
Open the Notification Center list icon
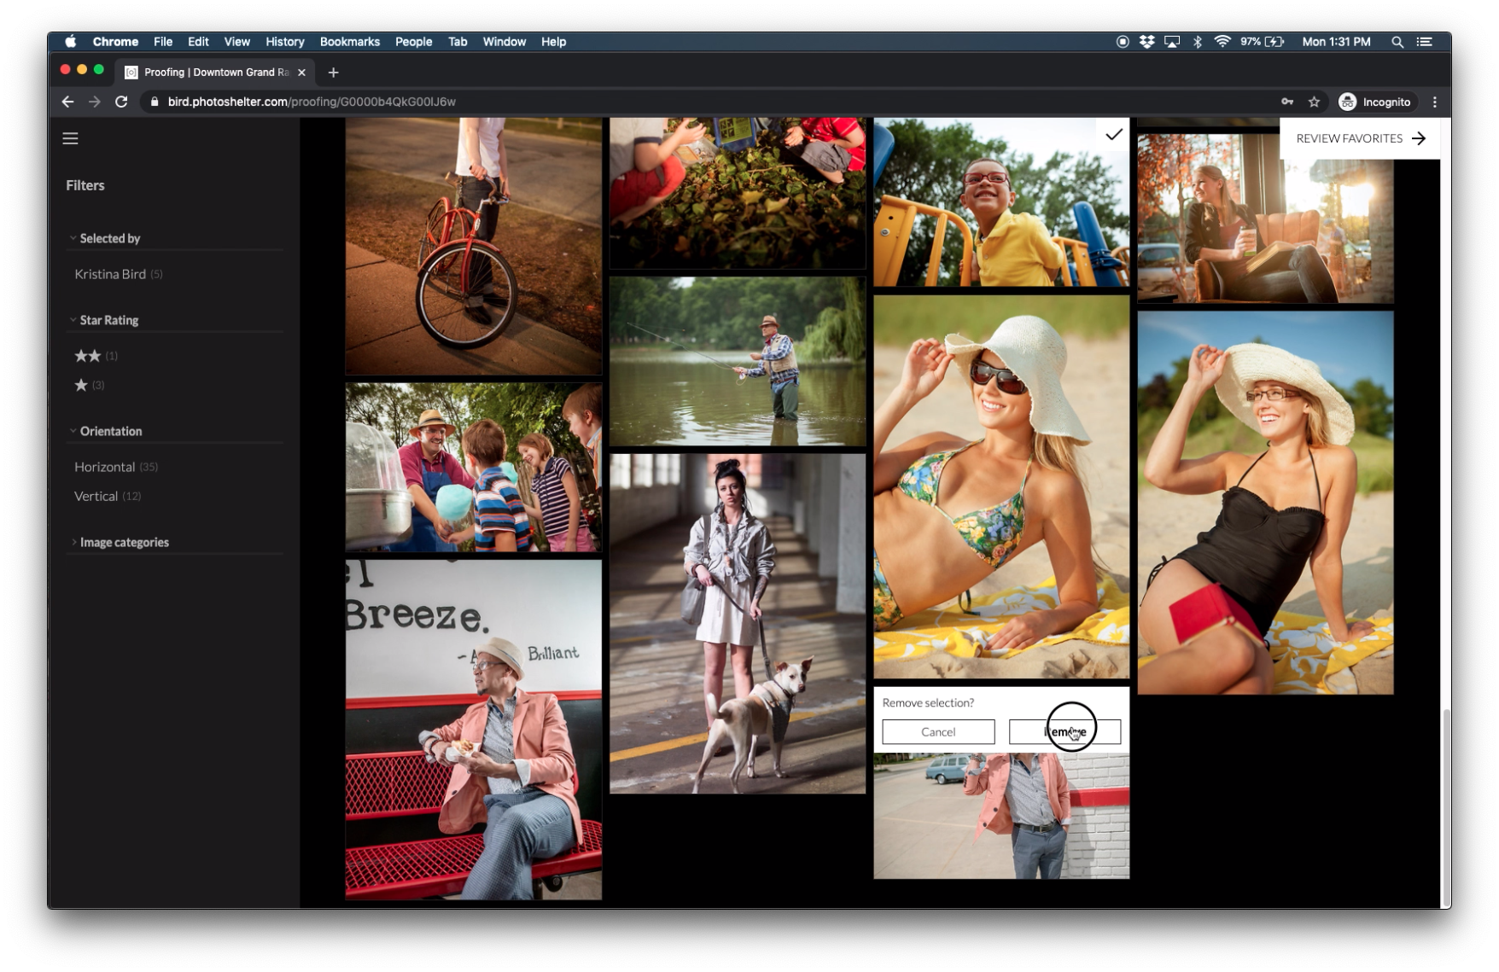click(1424, 41)
